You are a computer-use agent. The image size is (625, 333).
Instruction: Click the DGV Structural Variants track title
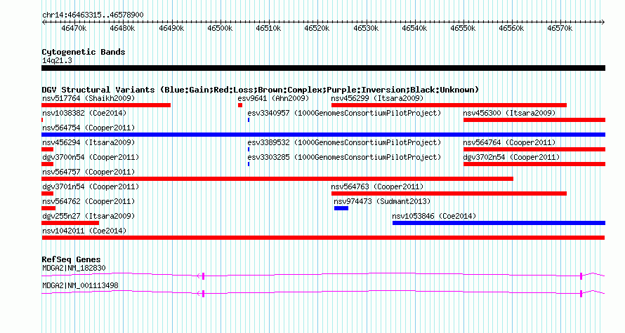click(261, 90)
